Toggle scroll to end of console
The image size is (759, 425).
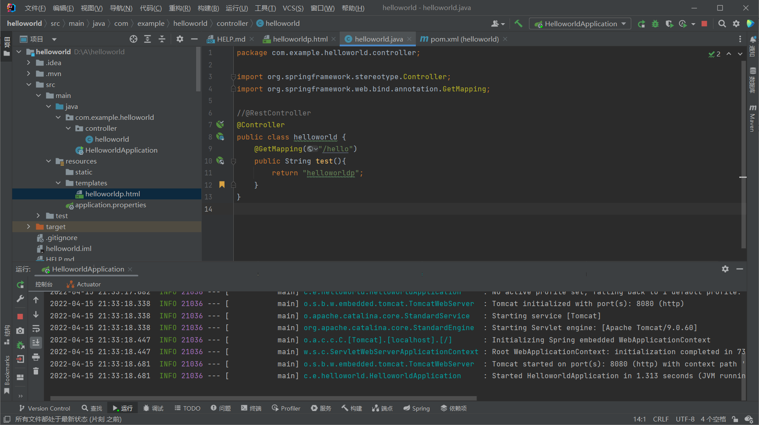(x=36, y=342)
